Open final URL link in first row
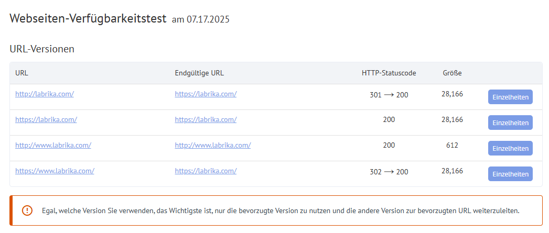Screen dimensions: 549x233 coord(206,94)
